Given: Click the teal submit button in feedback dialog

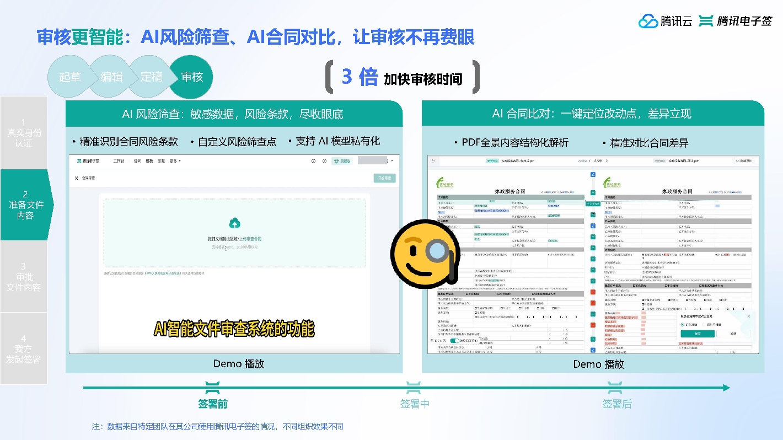Looking at the screenshot, I should tap(698, 334).
